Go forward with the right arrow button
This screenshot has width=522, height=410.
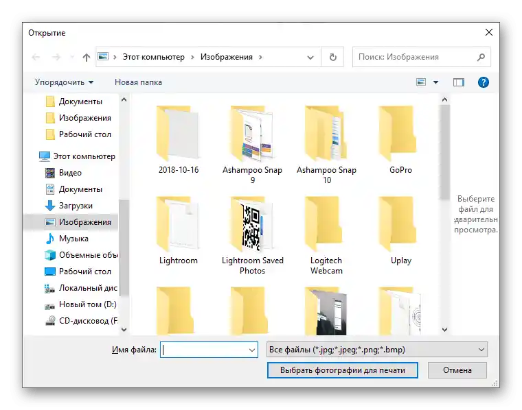coord(56,57)
